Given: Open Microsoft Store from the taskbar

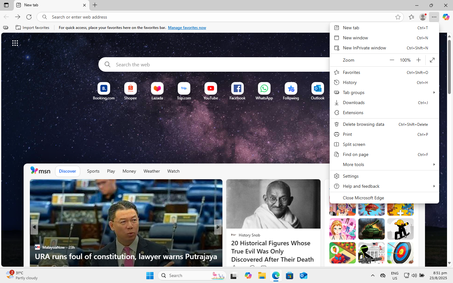Looking at the screenshot, I should 290,275.
